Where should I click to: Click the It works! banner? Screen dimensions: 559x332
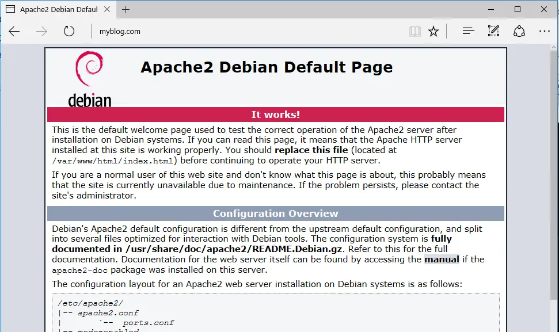[276, 115]
